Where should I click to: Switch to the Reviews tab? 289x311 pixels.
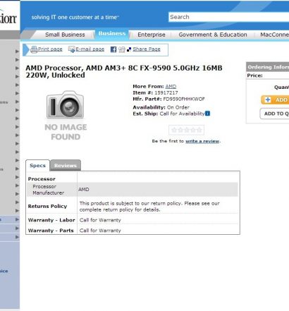[x=66, y=166]
